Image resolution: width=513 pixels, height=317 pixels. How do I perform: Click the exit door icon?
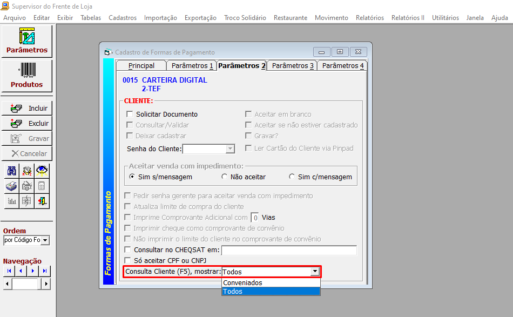(x=42, y=201)
